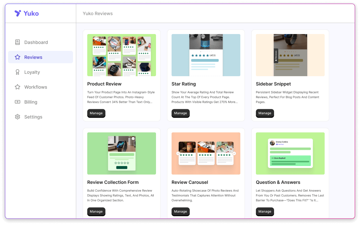Click the Star Rating preview thumbnail

[x=206, y=55]
